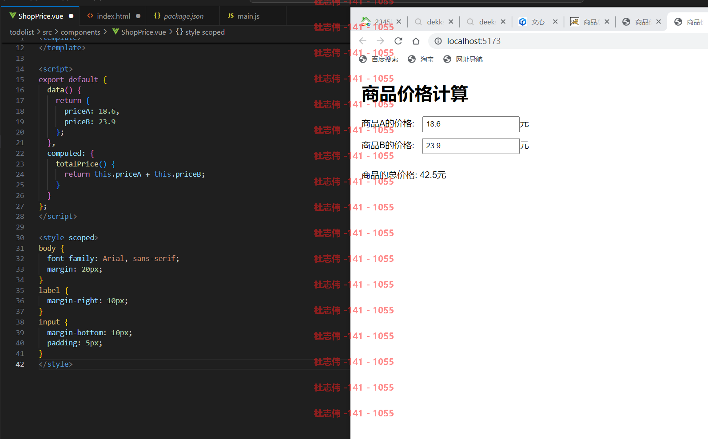The height and width of the screenshot is (439, 708).
Task: Reload the localhost page
Action: [398, 41]
